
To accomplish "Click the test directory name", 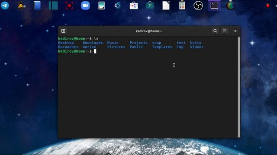I will pos(181,43).
